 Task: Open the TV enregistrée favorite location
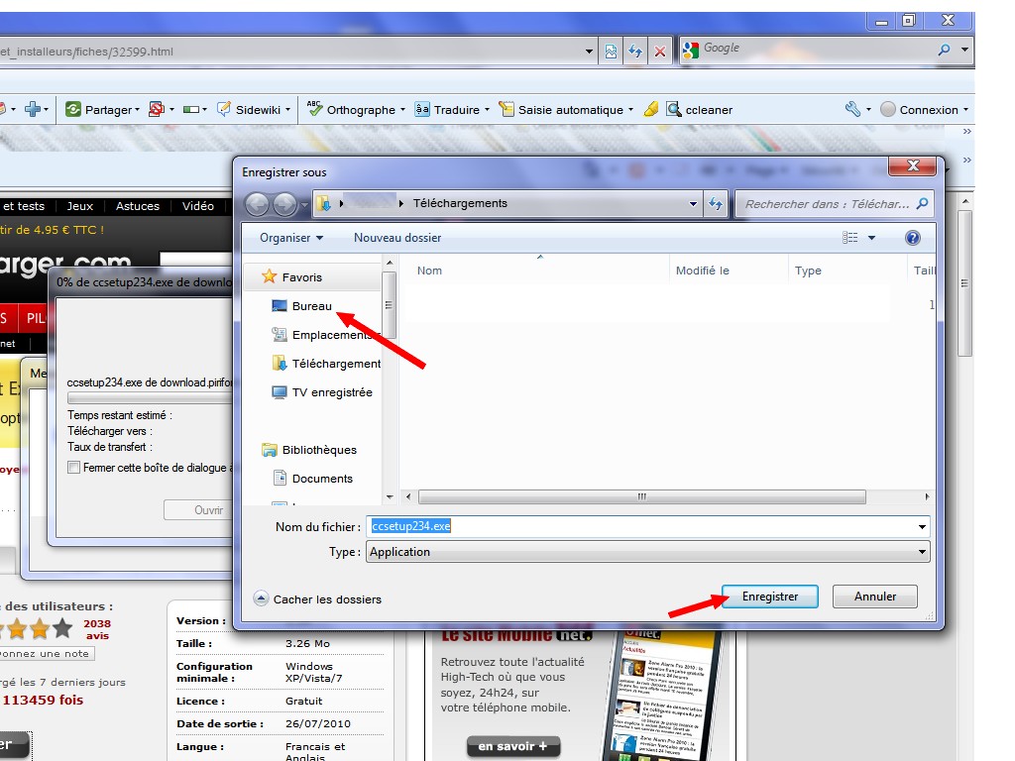coord(331,392)
